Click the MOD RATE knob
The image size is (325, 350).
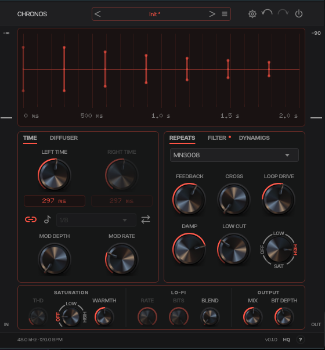click(x=122, y=259)
